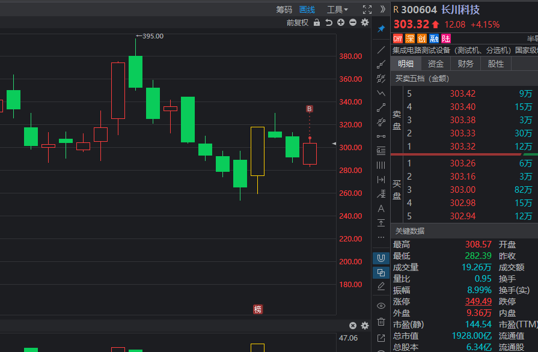Open the 工具 dropdown menu
538x352 pixels.
pos(337,10)
